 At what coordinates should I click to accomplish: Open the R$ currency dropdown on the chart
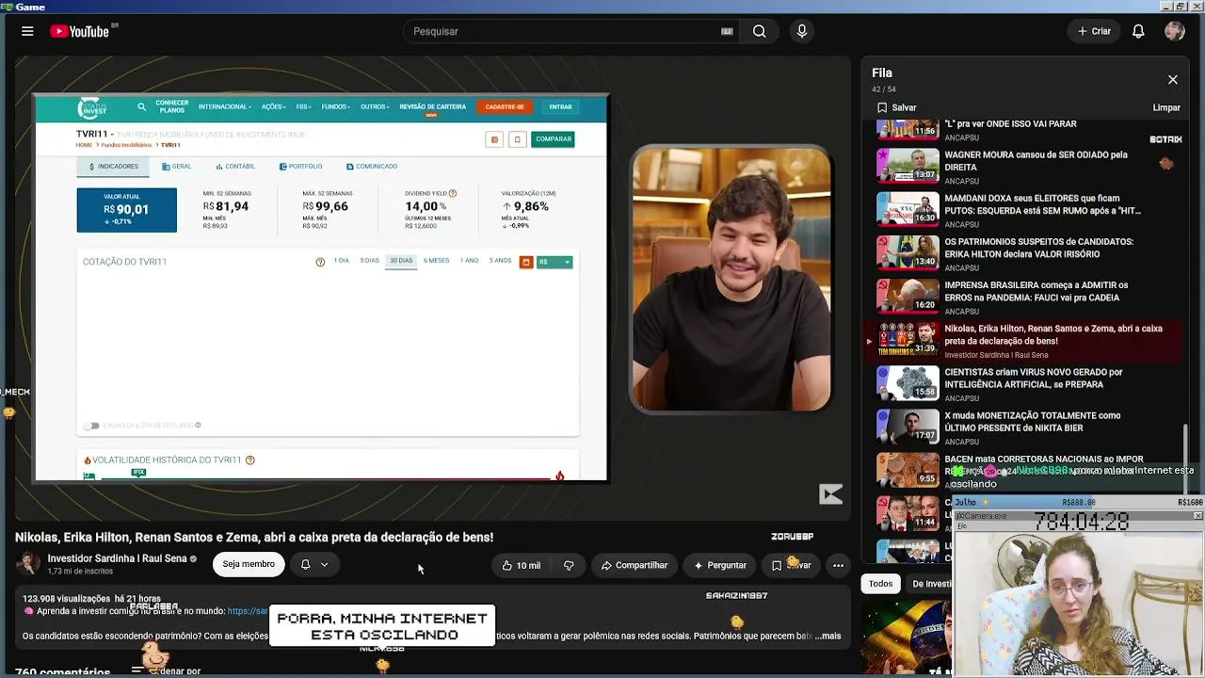coord(554,262)
